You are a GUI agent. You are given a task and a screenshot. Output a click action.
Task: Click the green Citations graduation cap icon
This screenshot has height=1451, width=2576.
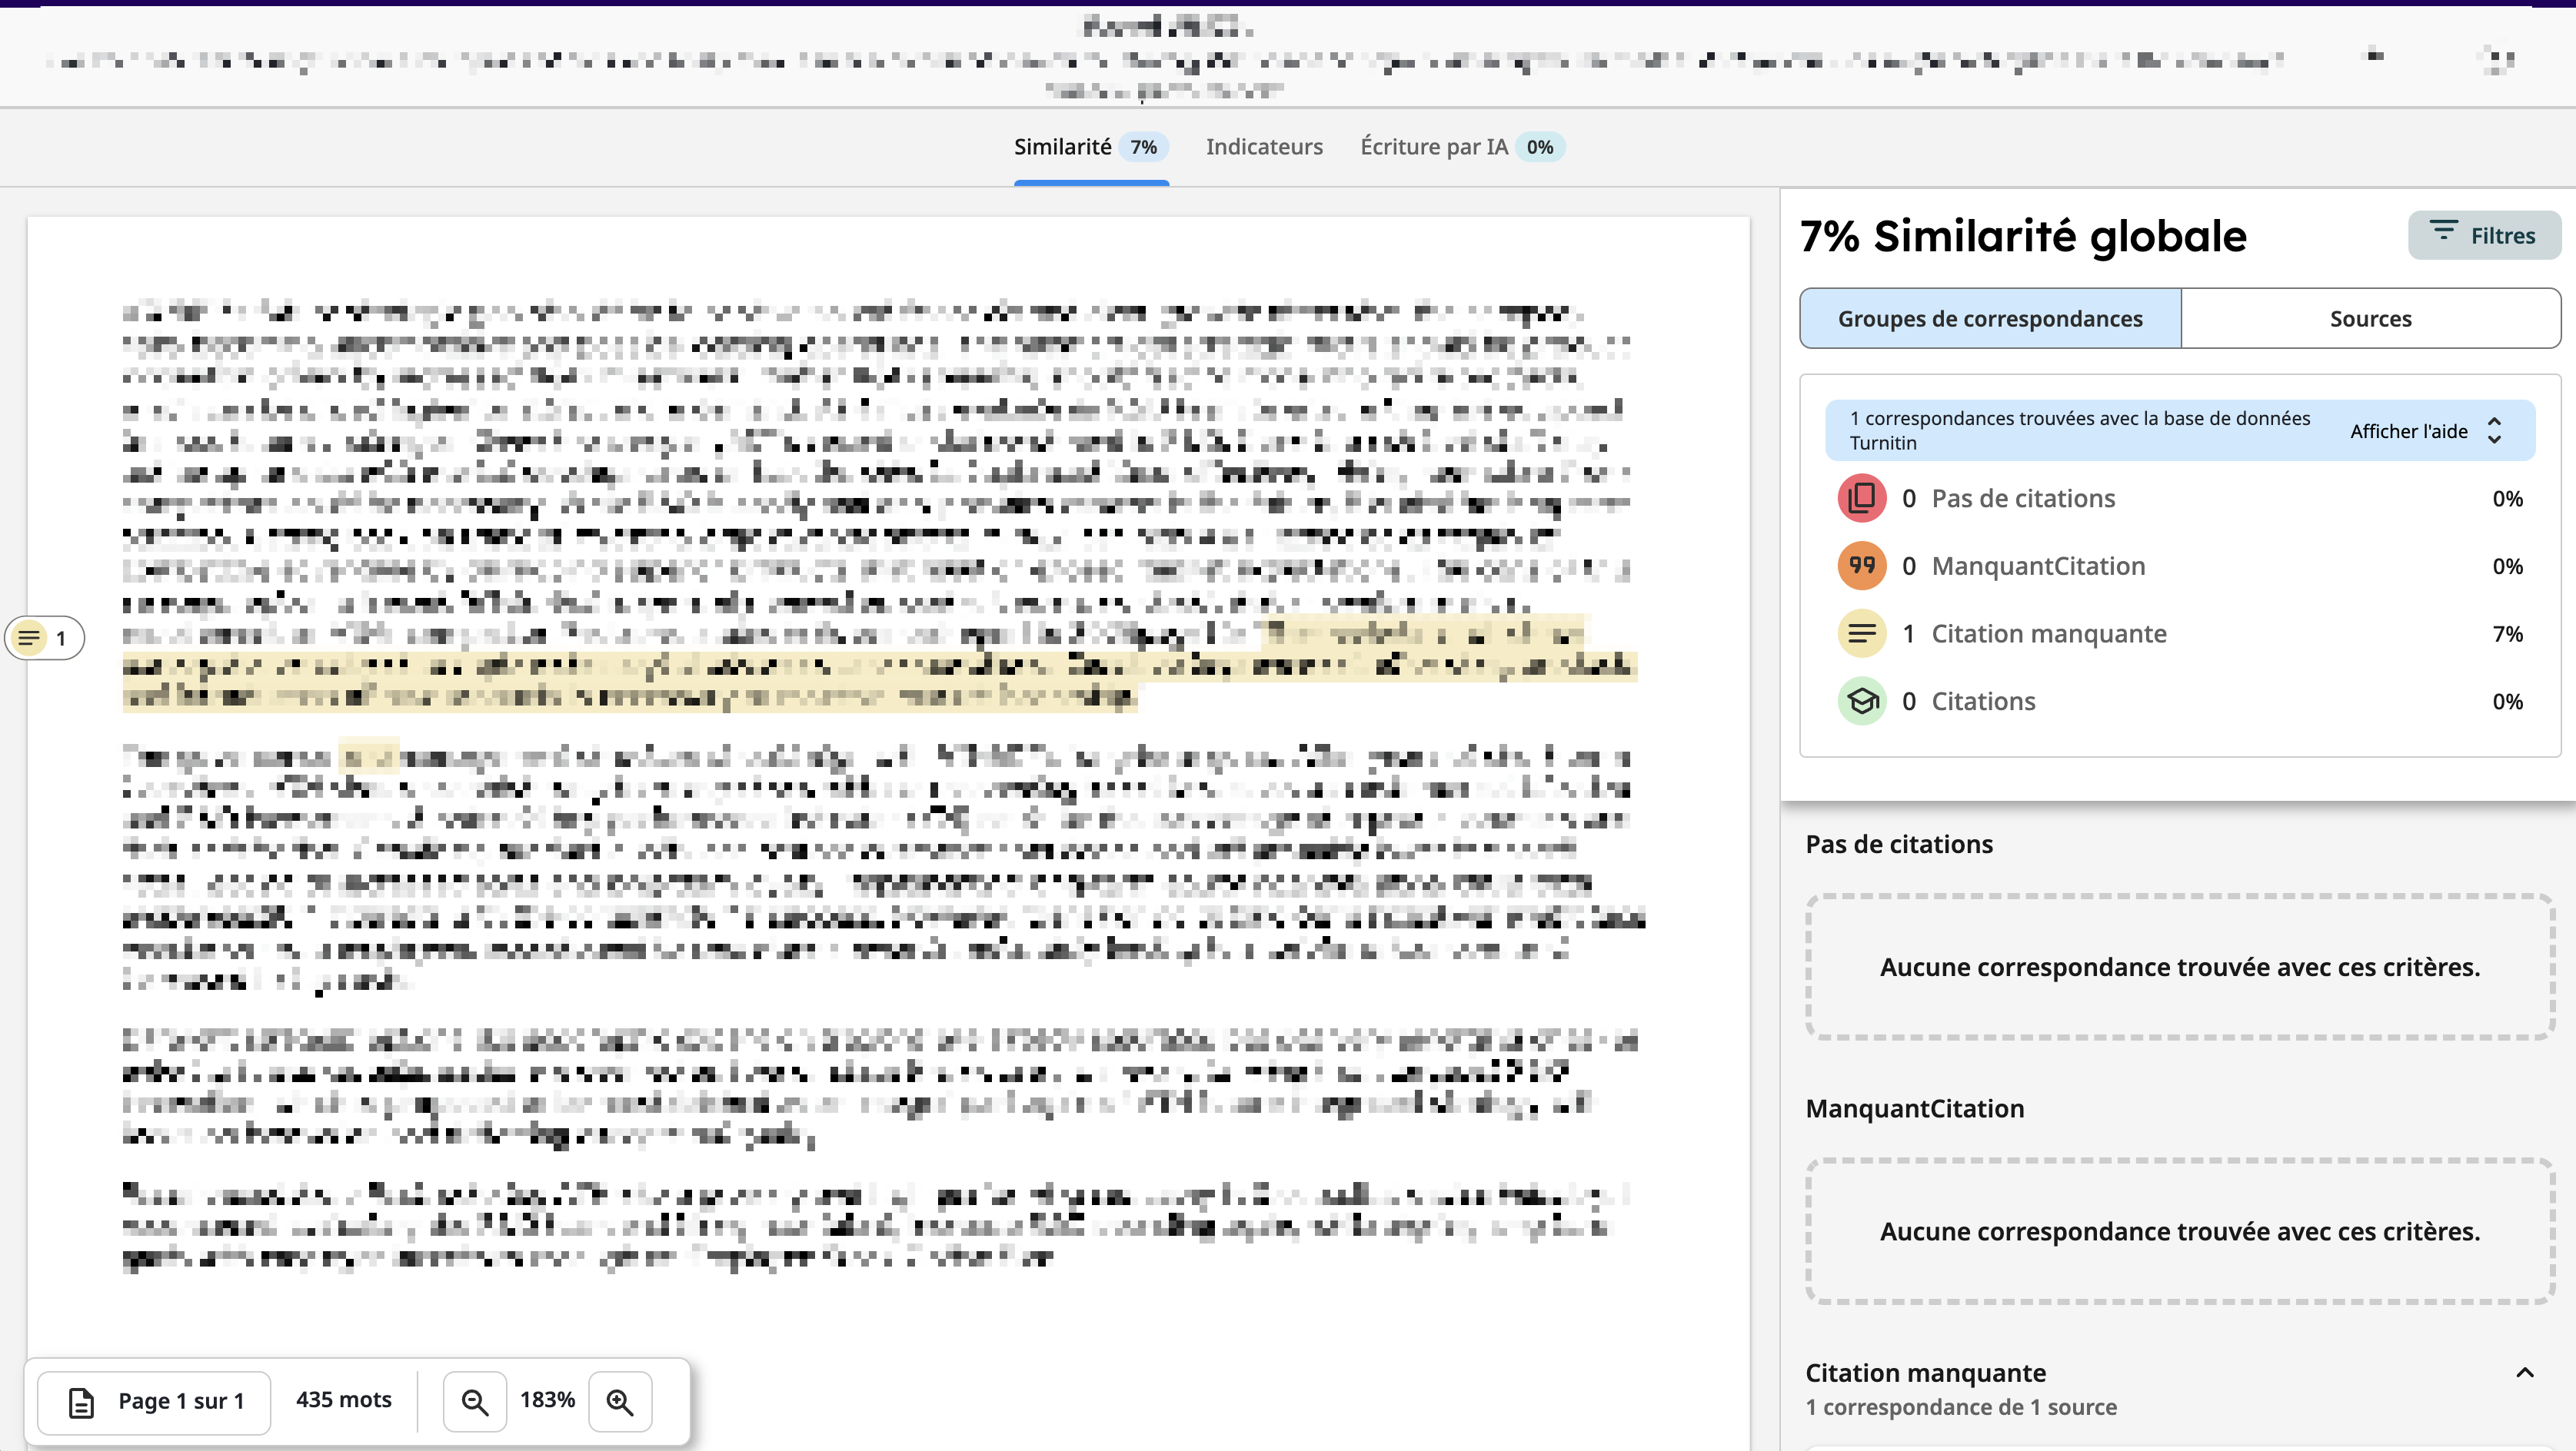[x=1861, y=702]
